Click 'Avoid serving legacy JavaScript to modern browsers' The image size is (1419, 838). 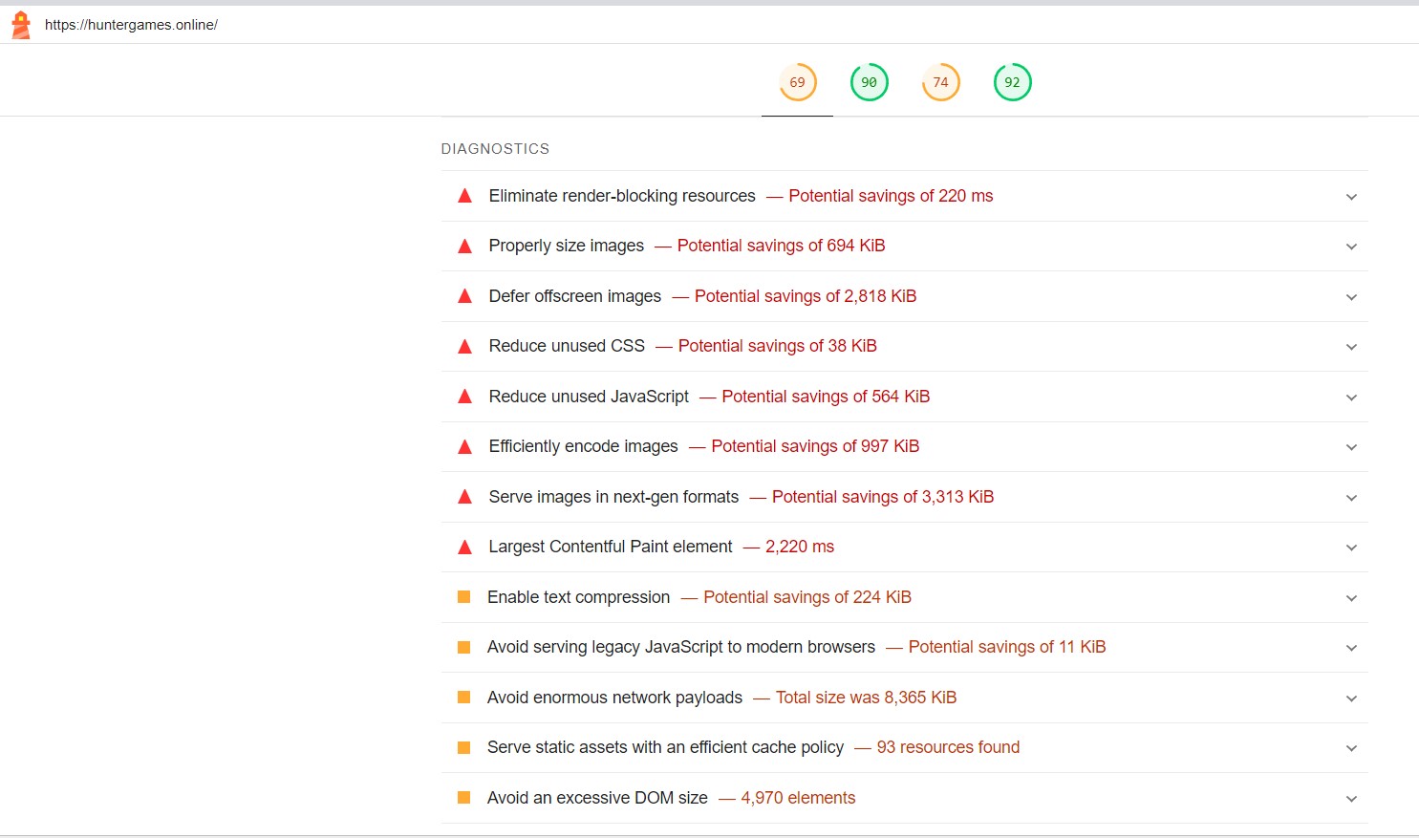tap(681, 647)
